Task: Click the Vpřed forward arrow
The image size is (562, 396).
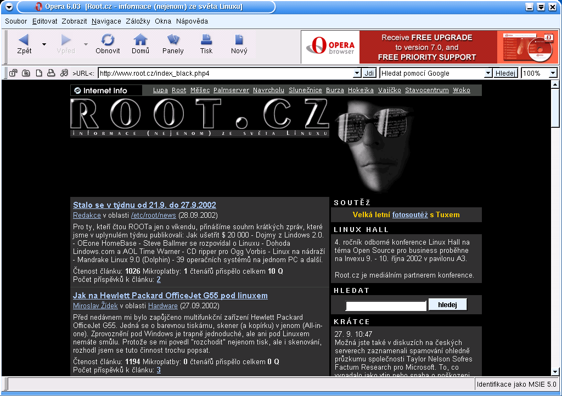Action: [66, 44]
